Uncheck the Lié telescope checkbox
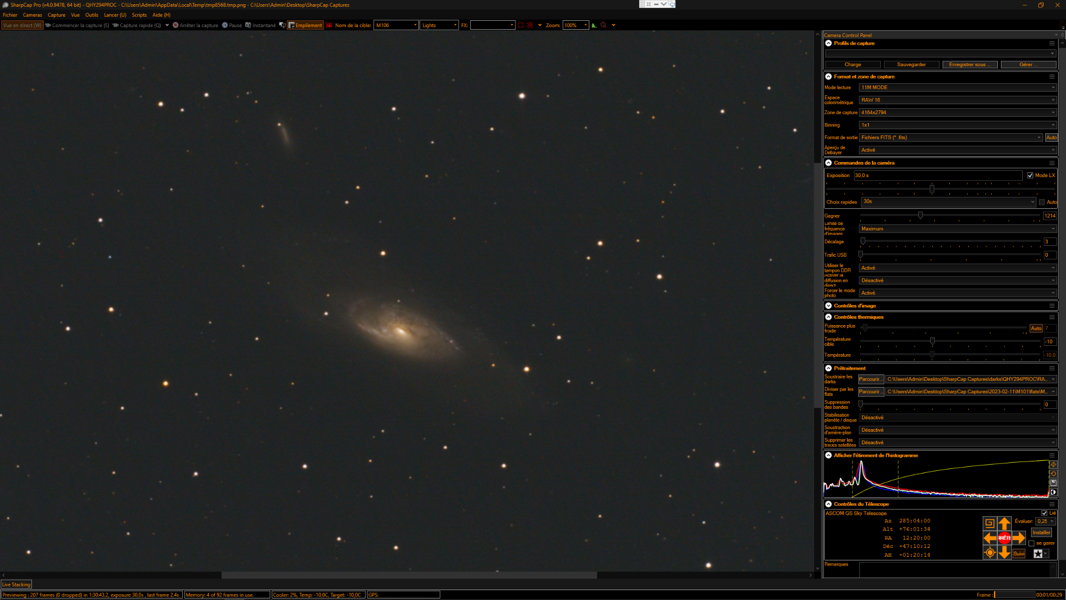Image resolution: width=1066 pixels, height=600 pixels. click(x=1044, y=513)
